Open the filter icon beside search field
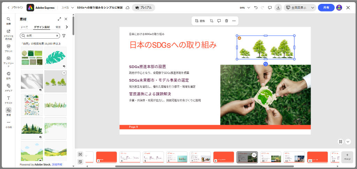 pyautogui.click(x=64, y=36)
